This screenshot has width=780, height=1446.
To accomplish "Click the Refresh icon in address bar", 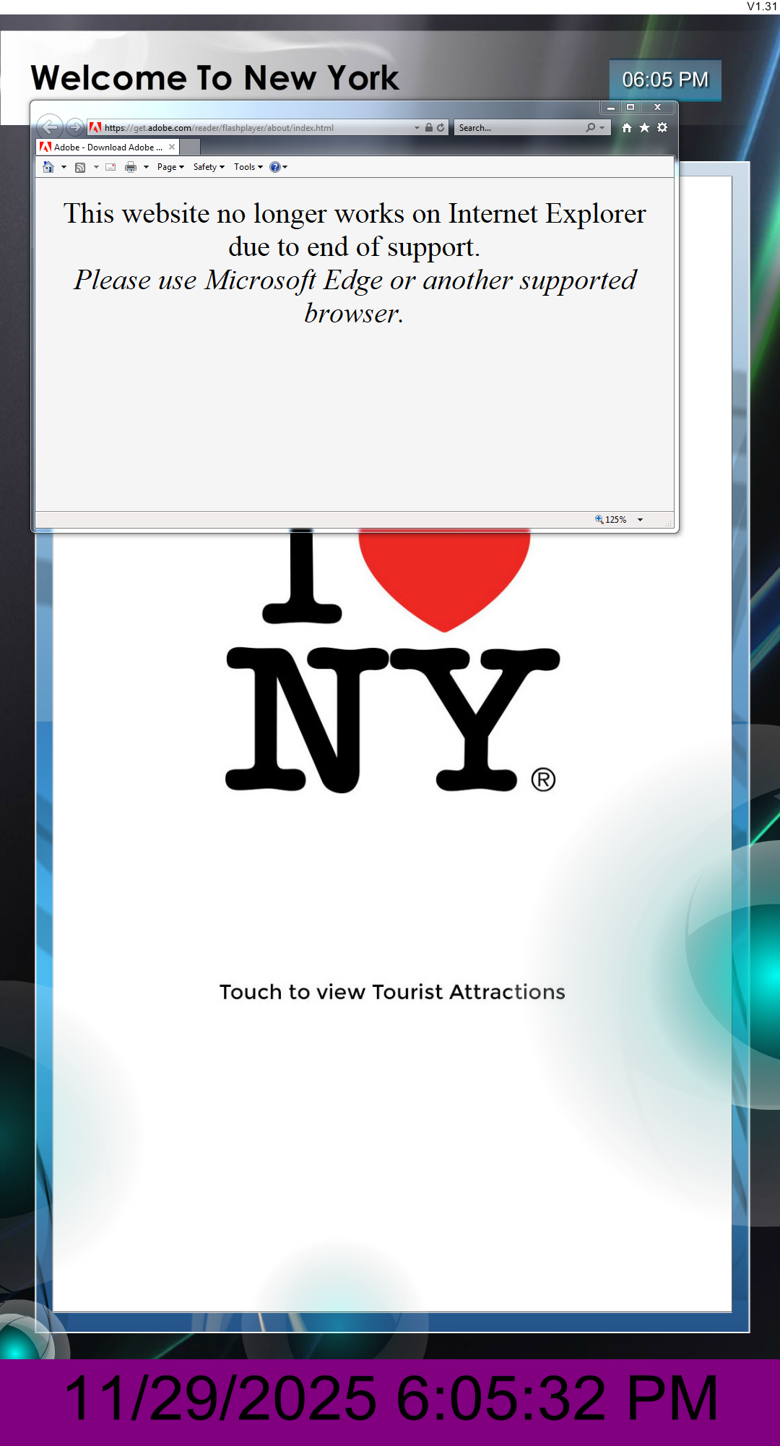I will 441,127.
